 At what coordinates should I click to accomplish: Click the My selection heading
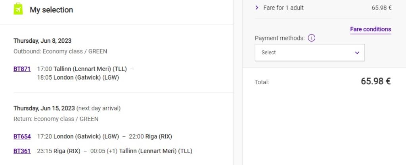51,10
